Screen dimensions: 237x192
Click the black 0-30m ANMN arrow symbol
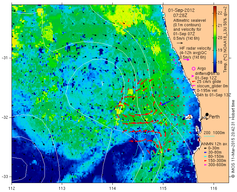[x=205, y=148]
